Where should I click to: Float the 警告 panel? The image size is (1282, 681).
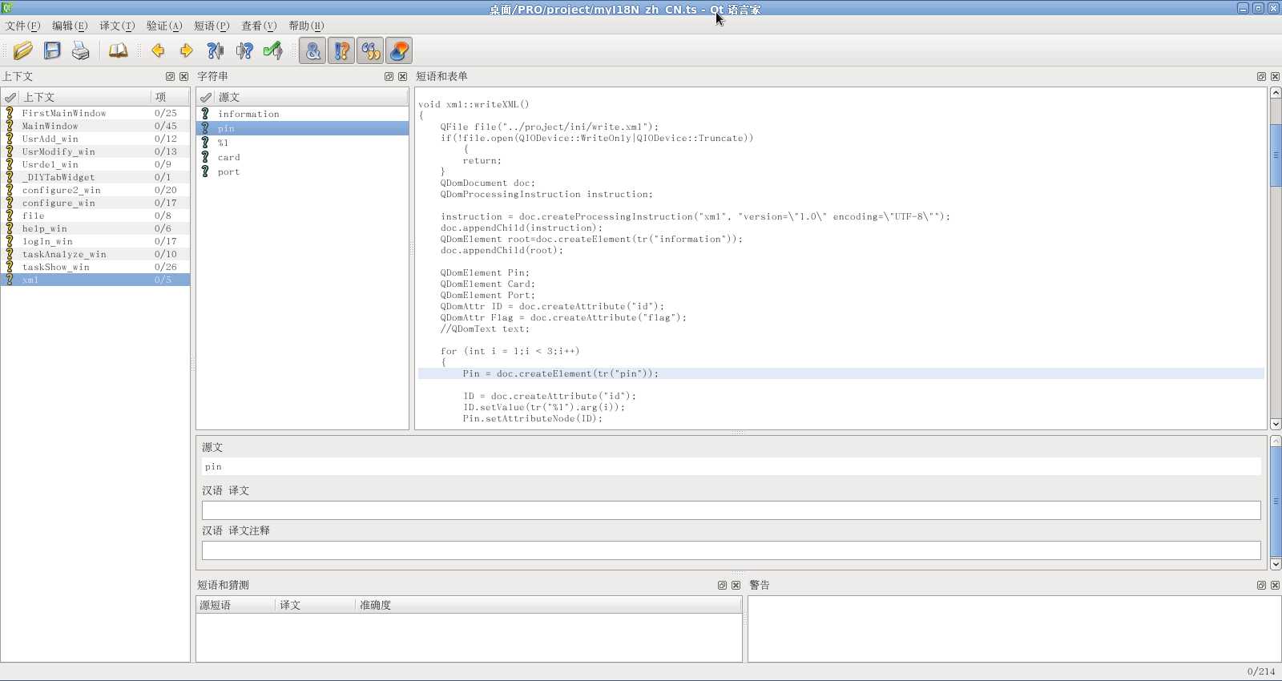[1261, 586]
